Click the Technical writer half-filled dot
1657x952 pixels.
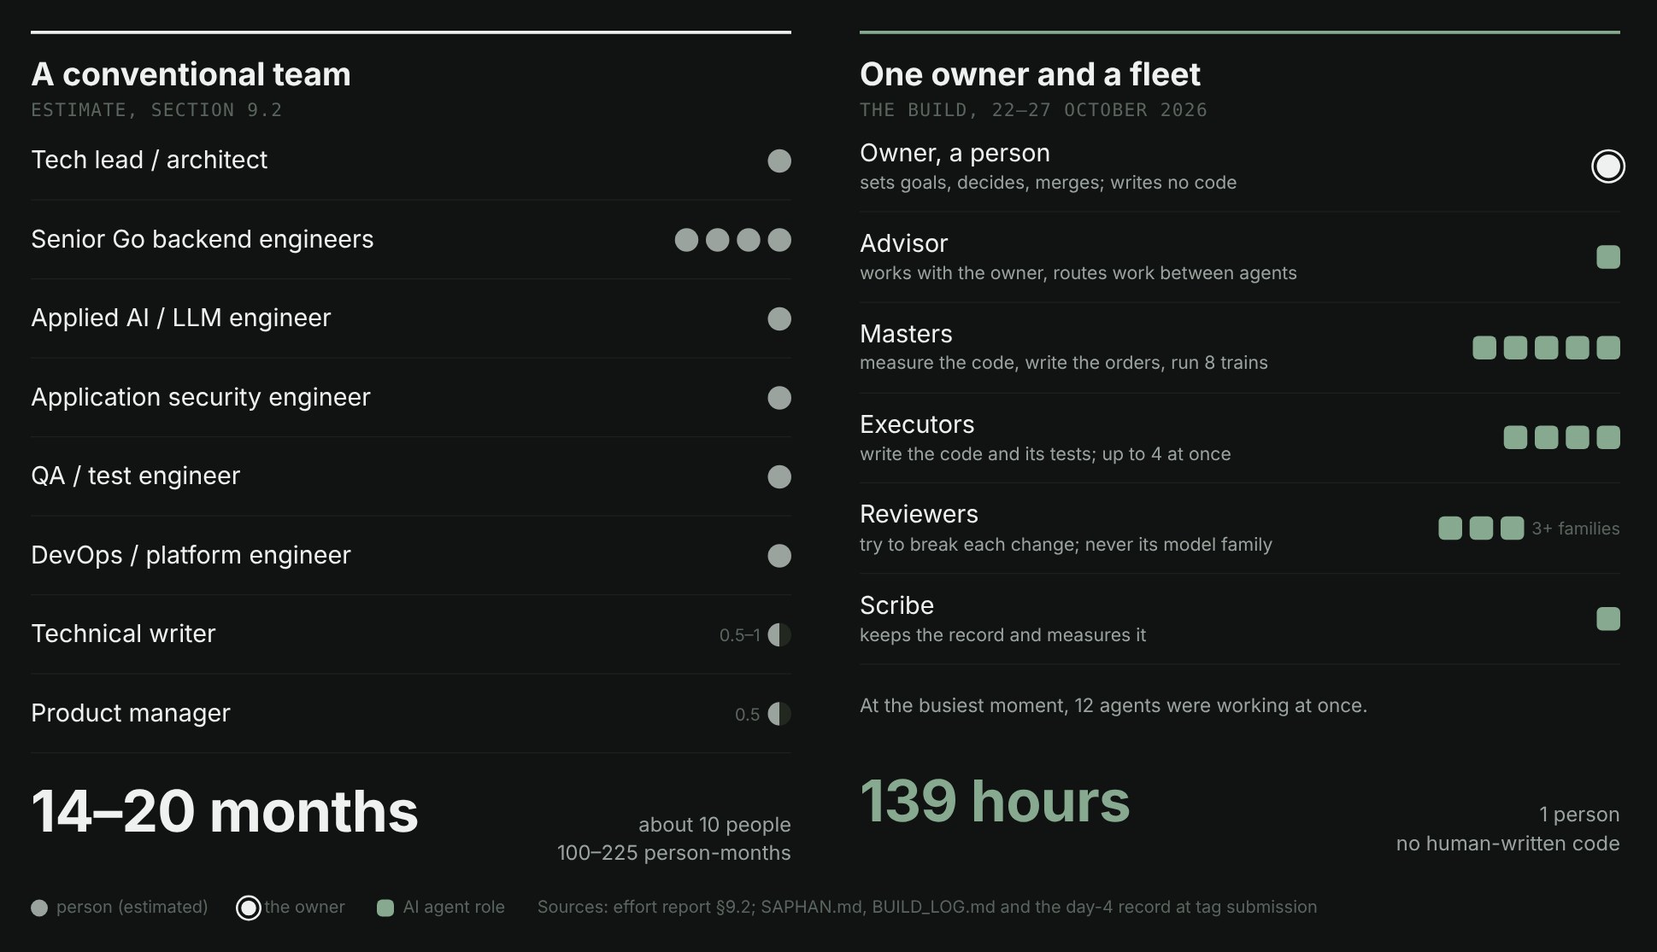point(779,634)
